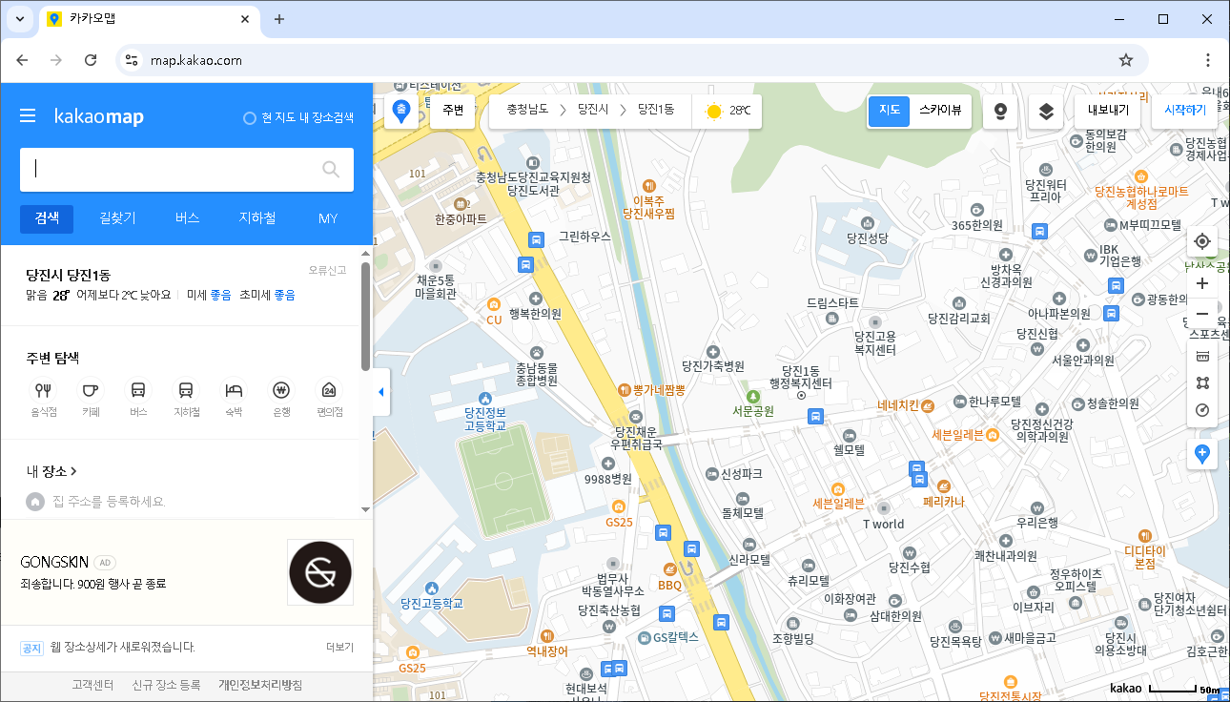Select the 음식점 nearby category icon
Screen dimensions: 1230x702
[44, 389]
